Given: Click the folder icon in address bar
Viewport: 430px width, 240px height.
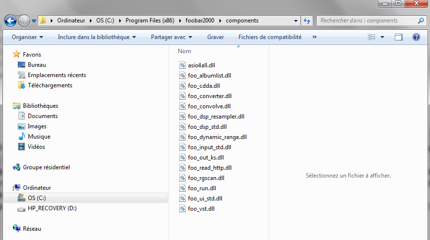Looking at the screenshot, I should [43, 20].
